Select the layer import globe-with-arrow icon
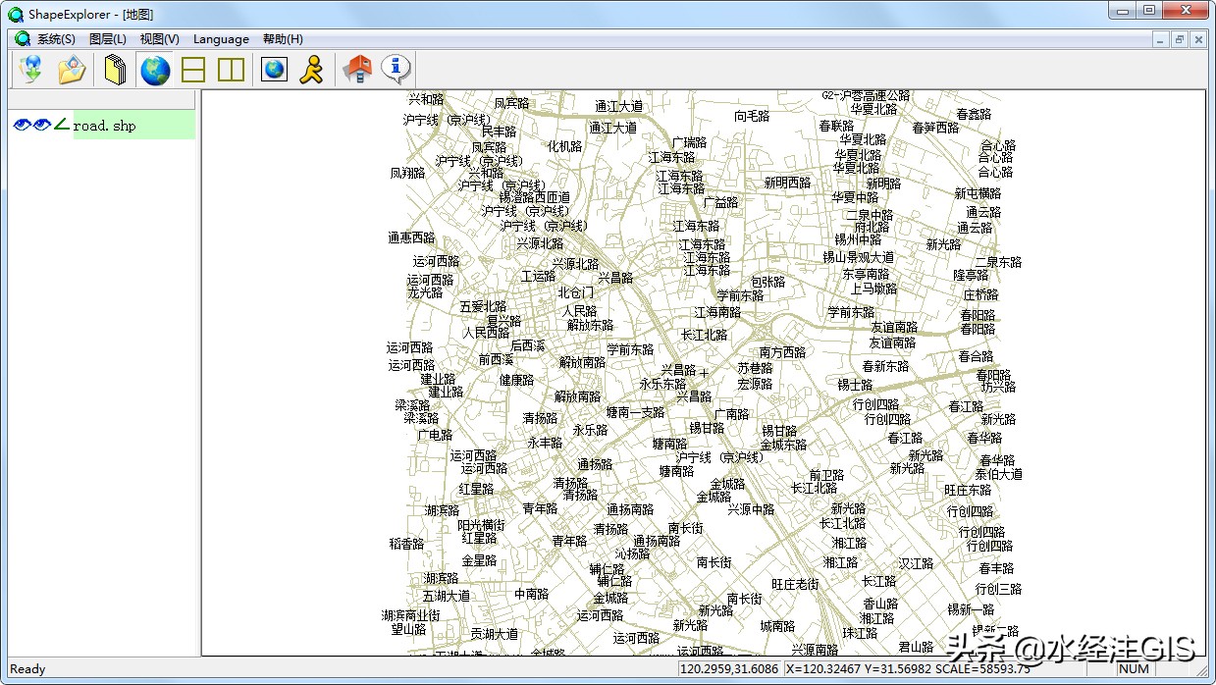 tap(31, 69)
